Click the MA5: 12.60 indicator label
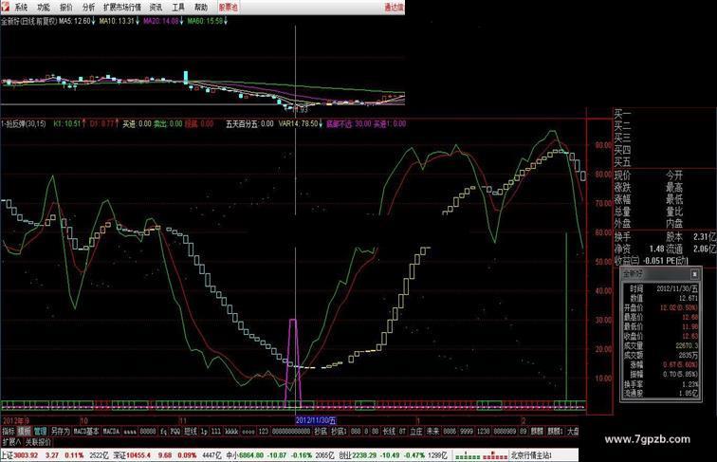The width and height of the screenshot is (717, 462). pyautogui.click(x=77, y=21)
